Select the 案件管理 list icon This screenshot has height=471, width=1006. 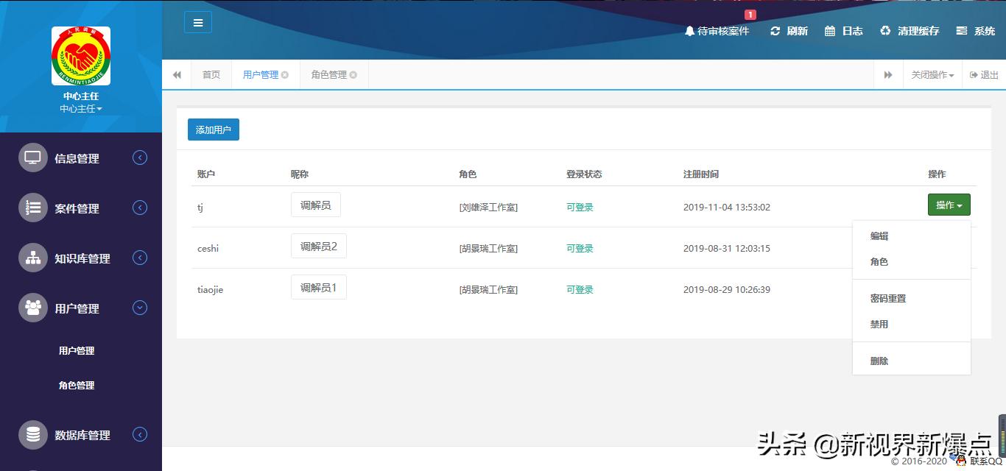point(32,208)
